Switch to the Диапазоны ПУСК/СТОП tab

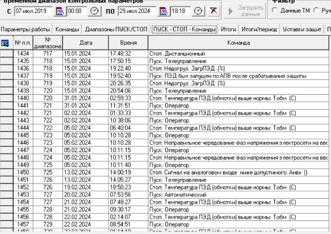click(x=116, y=30)
